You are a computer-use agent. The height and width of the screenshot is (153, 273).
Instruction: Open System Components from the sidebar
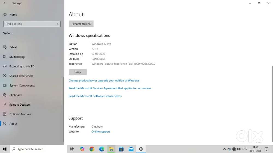tap(22, 85)
